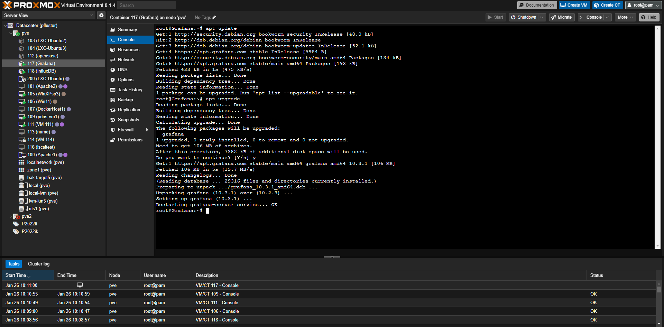The width and height of the screenshot is (664, 327).
Task: Open zone1 (pve) SDN zone
Action: (39, 170)
